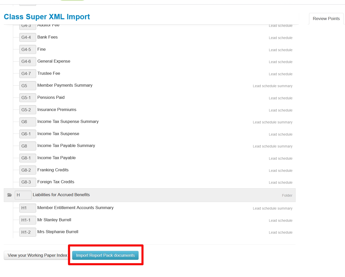Viewport: 345px width, 277px height.
Task: Select the H folder code box
Action: pos(23,195)
